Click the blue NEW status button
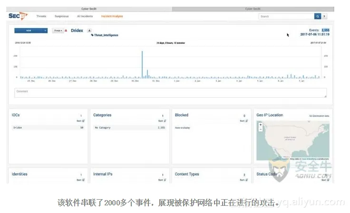This screenshot has width=350, height=213. click(29, 30)
